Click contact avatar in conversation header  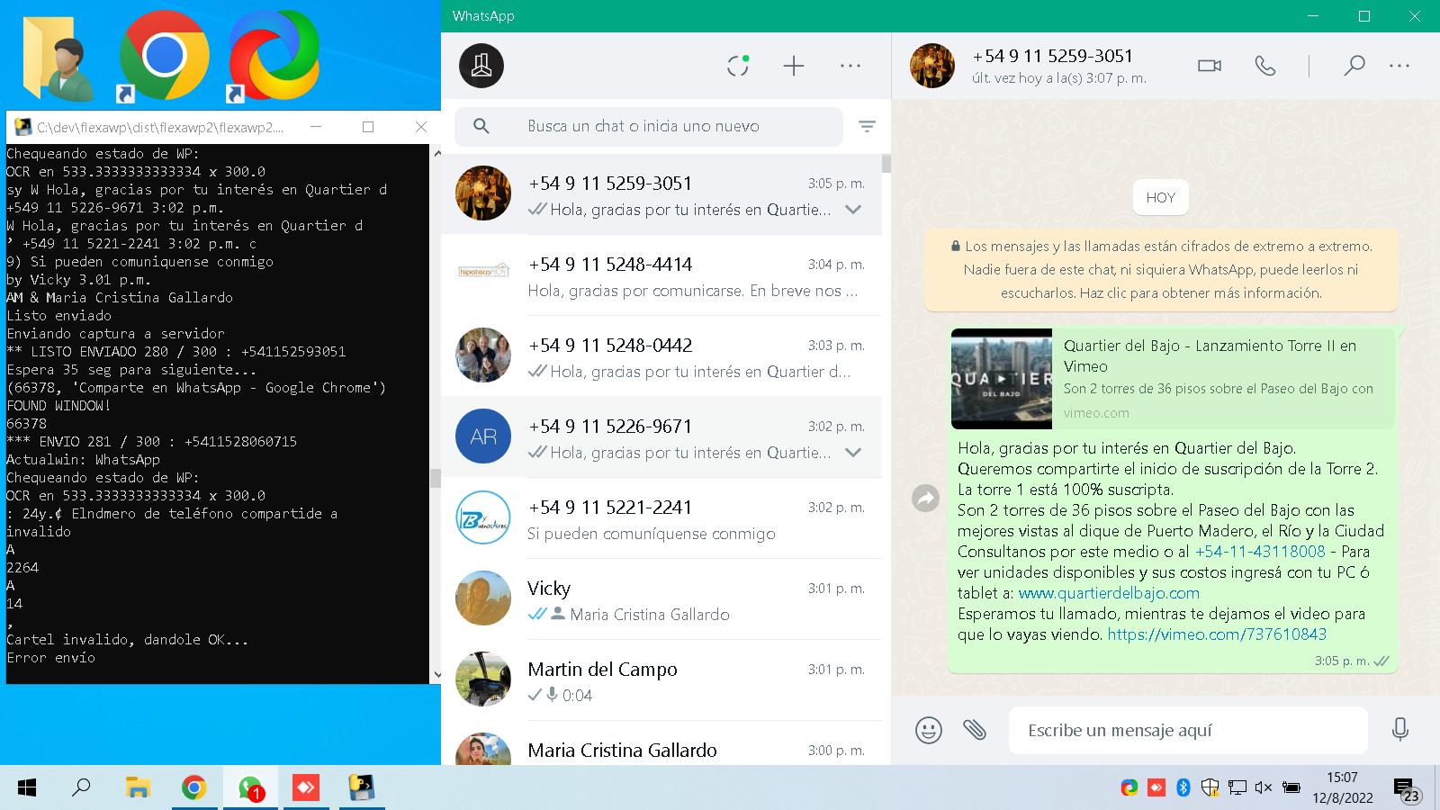(x=932, y=66)
